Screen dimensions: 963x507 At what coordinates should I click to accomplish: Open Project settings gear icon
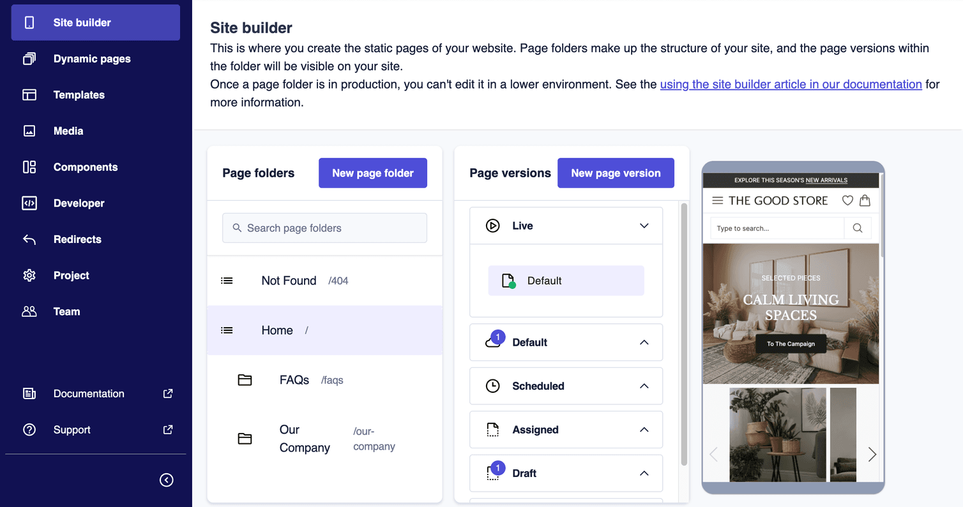coord(29,275)
